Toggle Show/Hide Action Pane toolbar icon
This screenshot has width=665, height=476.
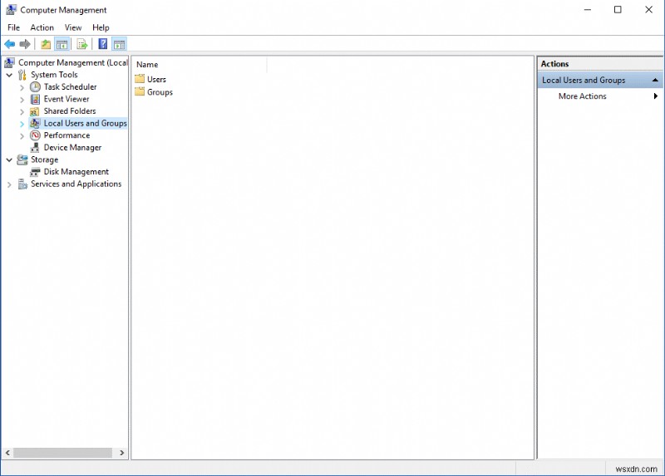coord(120,44)
